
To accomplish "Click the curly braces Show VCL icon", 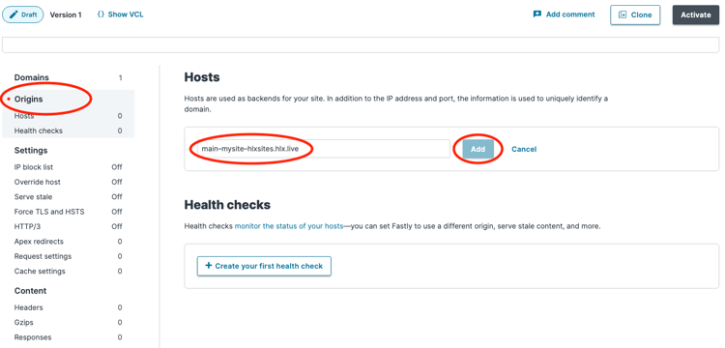I will tap(101, 14).
